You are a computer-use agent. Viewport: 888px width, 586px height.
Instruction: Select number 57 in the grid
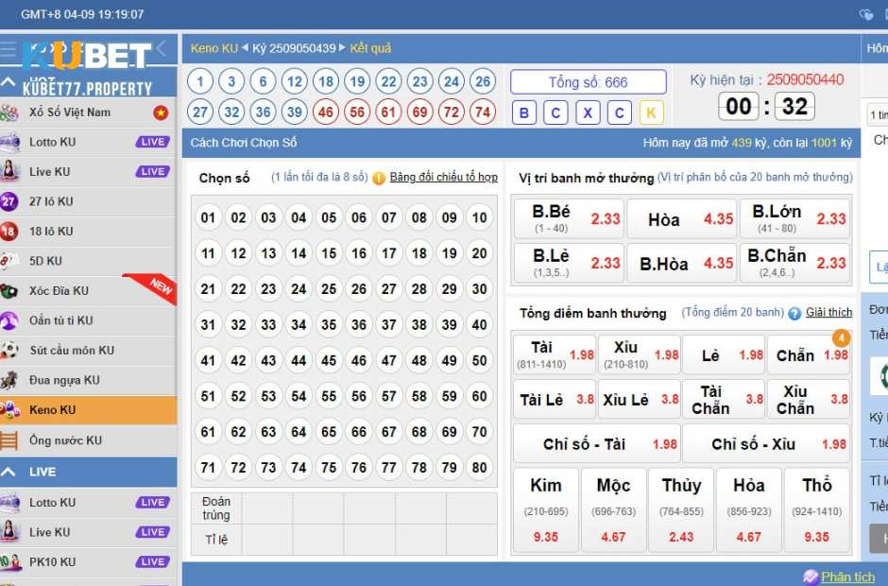pos(389,396)
